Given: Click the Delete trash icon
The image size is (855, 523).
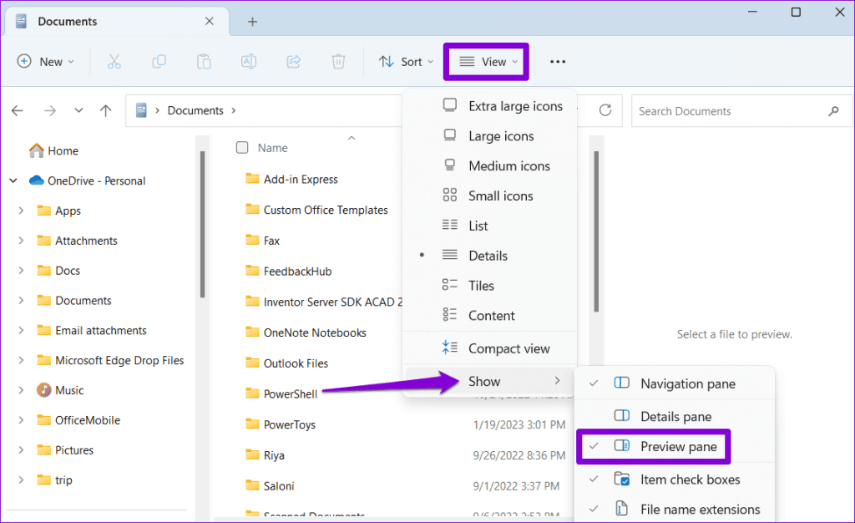Looking at the screenshot, I should (337, 61).
